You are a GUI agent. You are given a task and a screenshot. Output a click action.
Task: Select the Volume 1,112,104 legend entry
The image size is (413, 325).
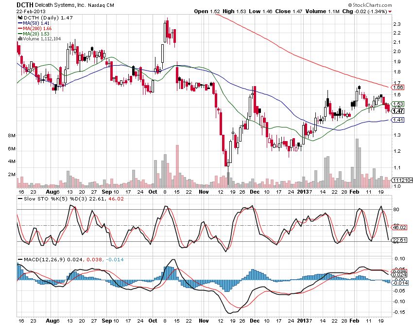point(42,39)
